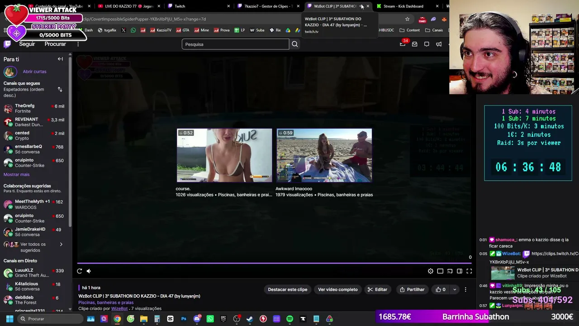
Task: Open Photoshop from the taskbar
Action: tap(184, 319)
